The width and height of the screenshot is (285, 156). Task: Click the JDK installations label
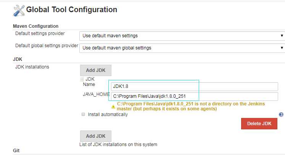32,67
